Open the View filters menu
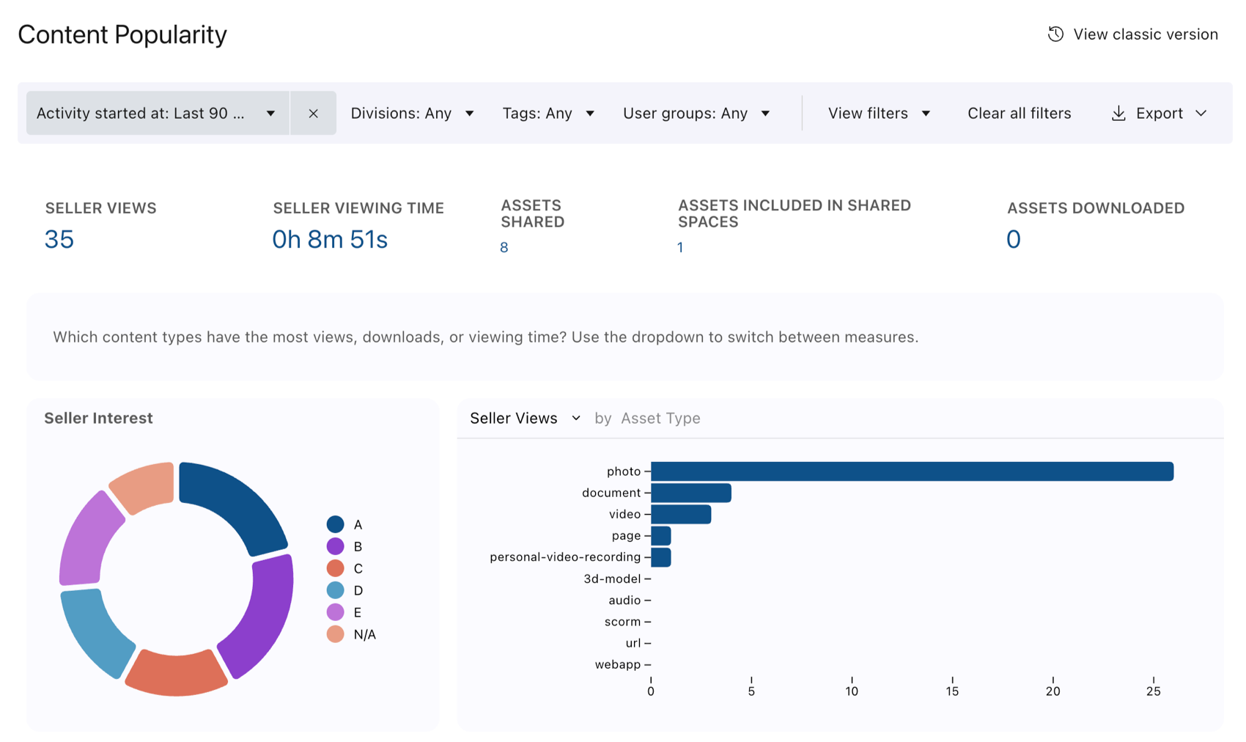Image resolution: width=1246 pixels, height=742 pixels. tap(879, 113)
